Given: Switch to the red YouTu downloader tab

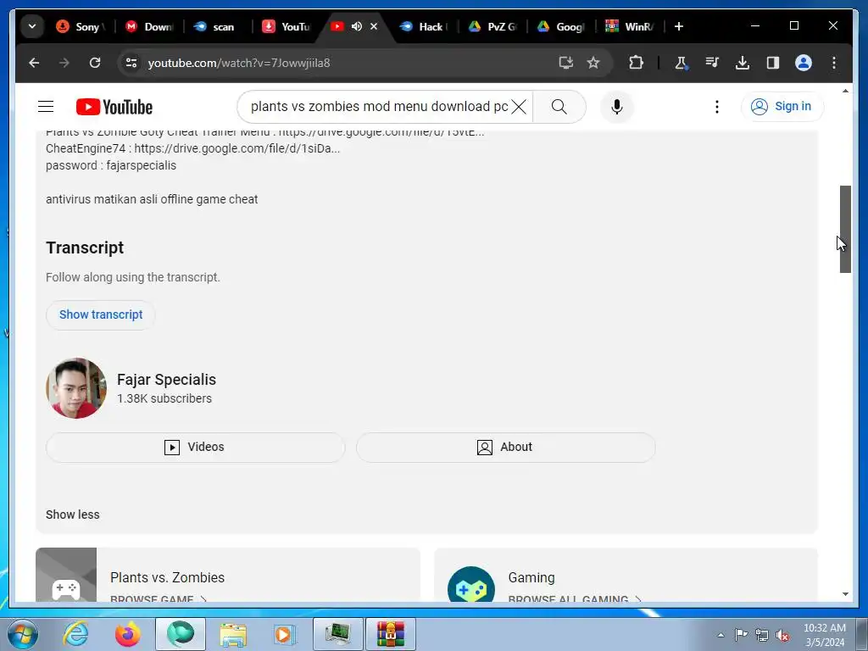Looking at the screenshot, I should [287, 26].
